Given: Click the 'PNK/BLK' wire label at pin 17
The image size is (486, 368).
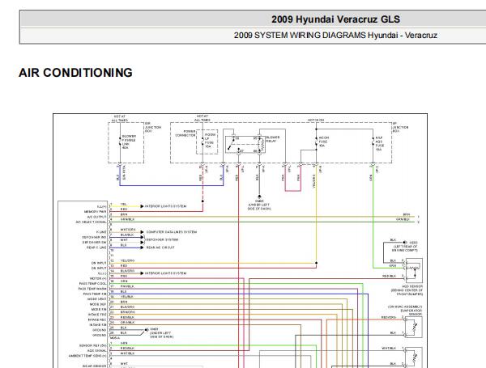Looking at the screenshot, I should pos(127,286).
